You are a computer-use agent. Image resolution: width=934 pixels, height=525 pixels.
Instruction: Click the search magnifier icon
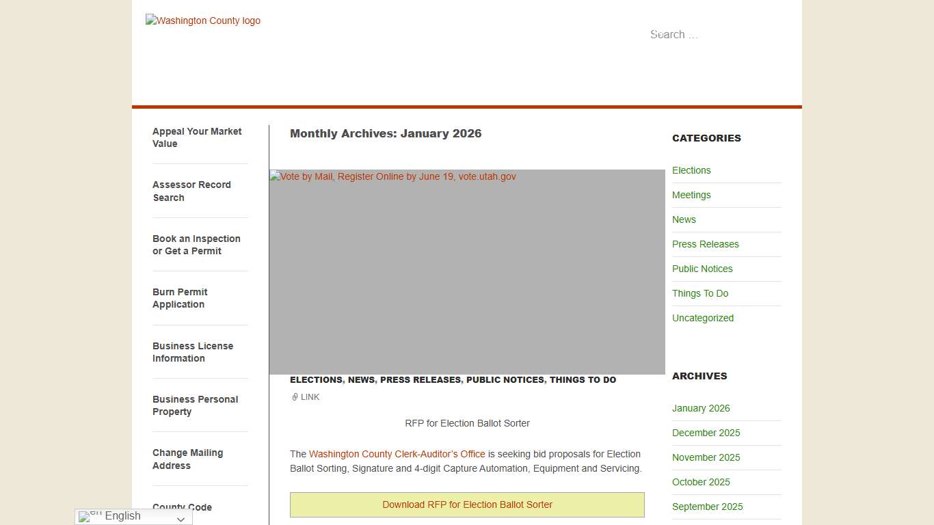[656, 34]
